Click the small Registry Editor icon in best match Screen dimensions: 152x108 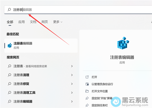pos(10,45)
